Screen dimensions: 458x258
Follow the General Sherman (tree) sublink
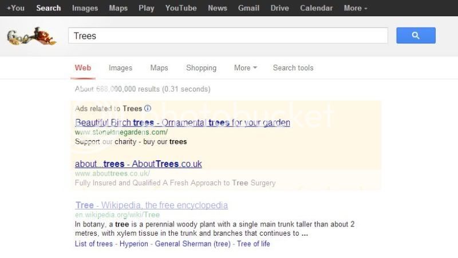click(190, 244)
